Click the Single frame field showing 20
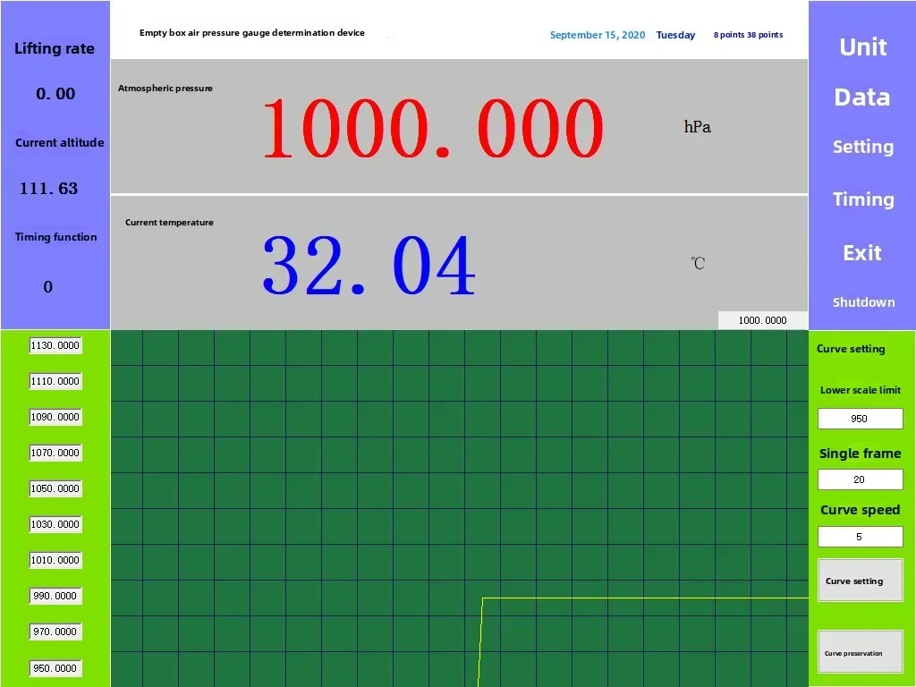The image size is (916, 687). (860, 479)
